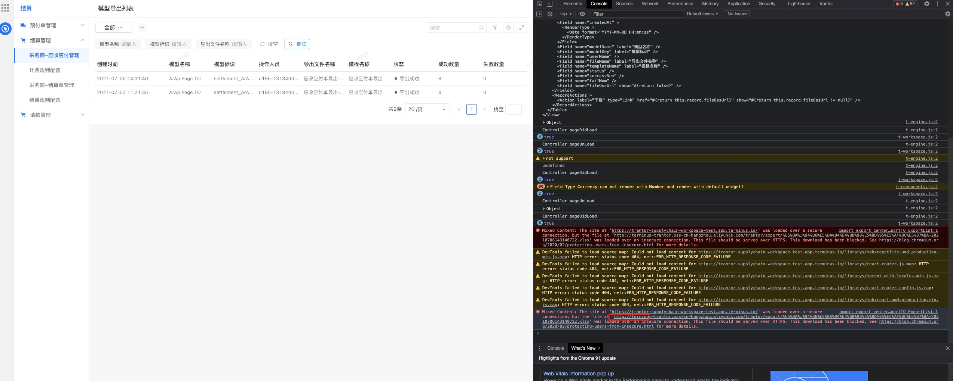Toggle live expression eye icon
Viewport: 953px width, 381px height.
pos(582,14)
